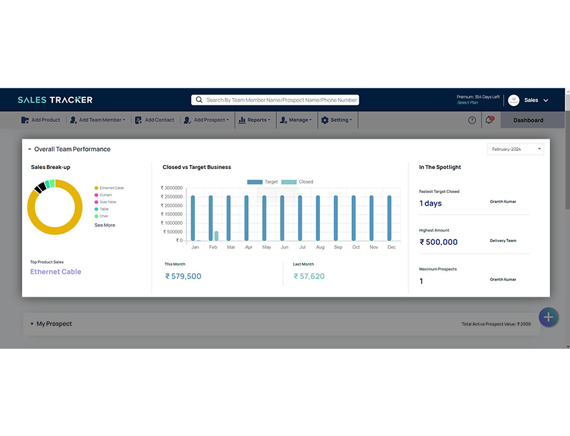Viewport: 570px width, 436px height.
Task: Open notifications via the bell icon
Action: click(489, 119)
